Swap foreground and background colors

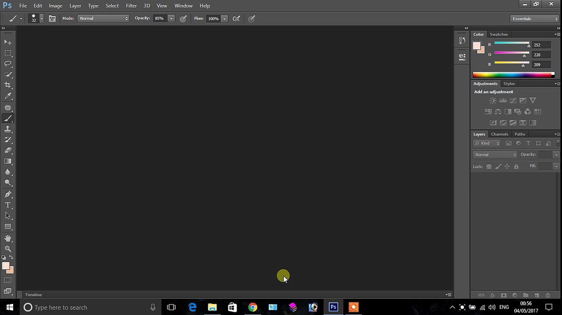coord(11,257)
